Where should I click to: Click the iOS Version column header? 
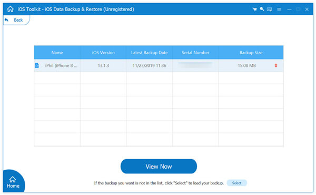(103, 52)
